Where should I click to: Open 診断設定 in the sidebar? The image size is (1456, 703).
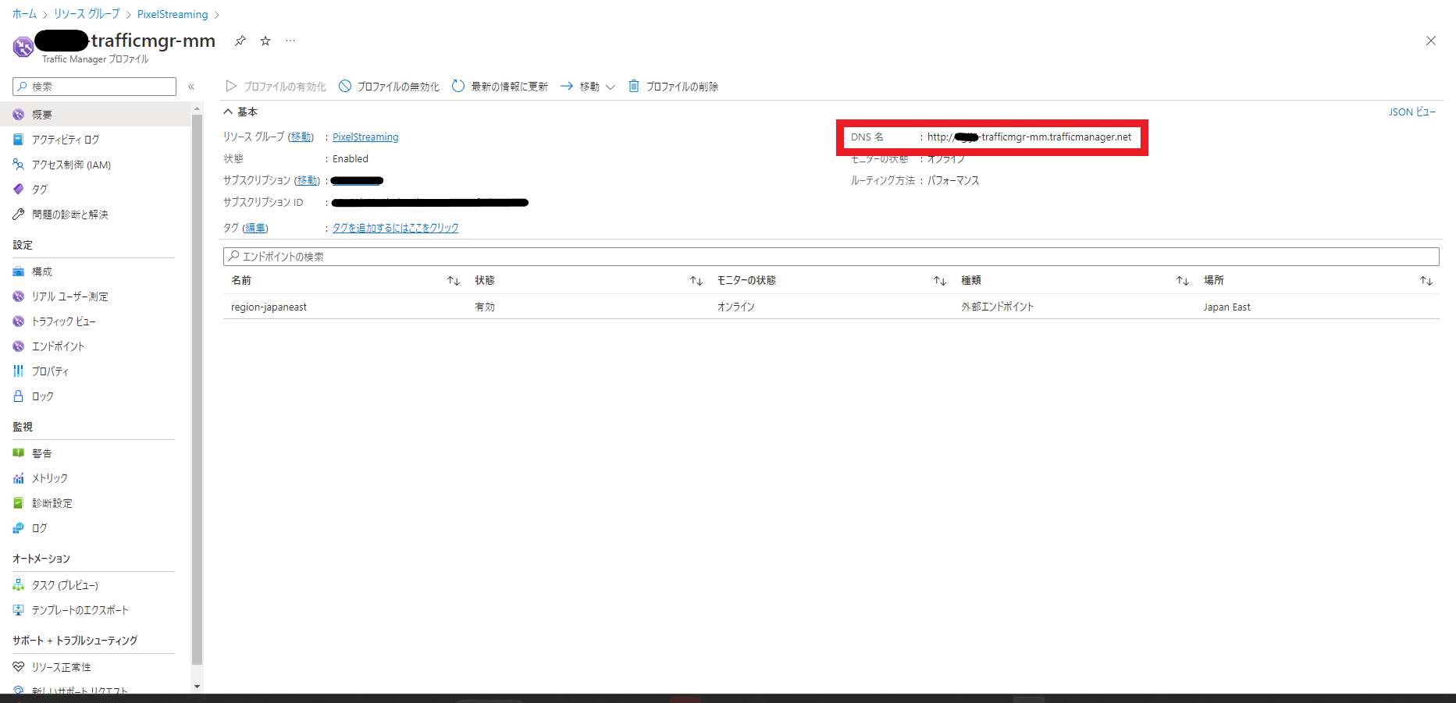(52, 502)
